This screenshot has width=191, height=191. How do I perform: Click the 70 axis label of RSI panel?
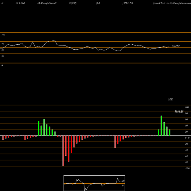click(3, 44)
